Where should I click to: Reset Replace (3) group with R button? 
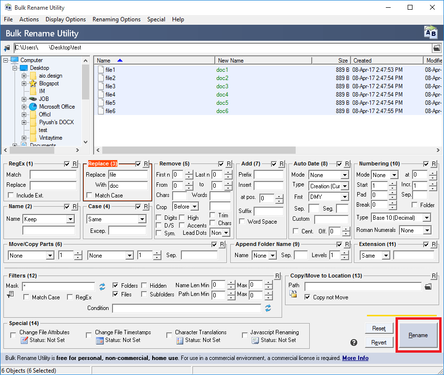click(x=146, y=164)
